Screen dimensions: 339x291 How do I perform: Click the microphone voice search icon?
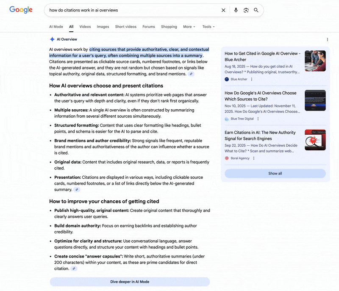(236, 10)
